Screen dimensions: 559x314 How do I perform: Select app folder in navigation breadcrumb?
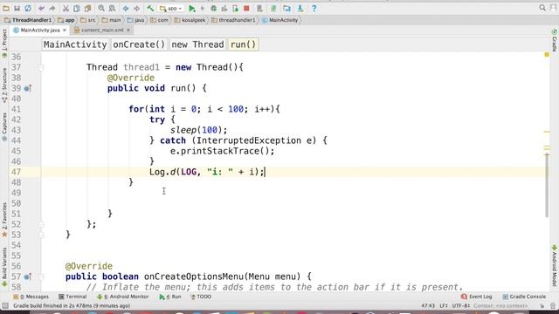click(x=66, y=20)
